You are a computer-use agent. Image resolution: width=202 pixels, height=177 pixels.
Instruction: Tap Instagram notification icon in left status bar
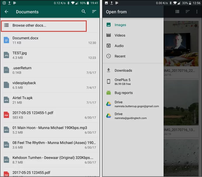coord(4,3)
